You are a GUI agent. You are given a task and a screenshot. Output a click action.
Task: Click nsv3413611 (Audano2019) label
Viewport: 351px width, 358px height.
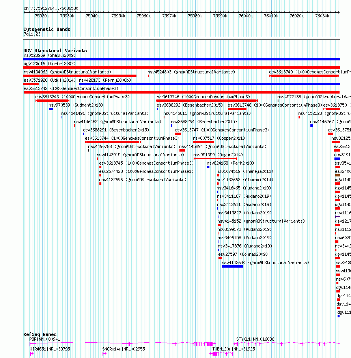(244, 204)
